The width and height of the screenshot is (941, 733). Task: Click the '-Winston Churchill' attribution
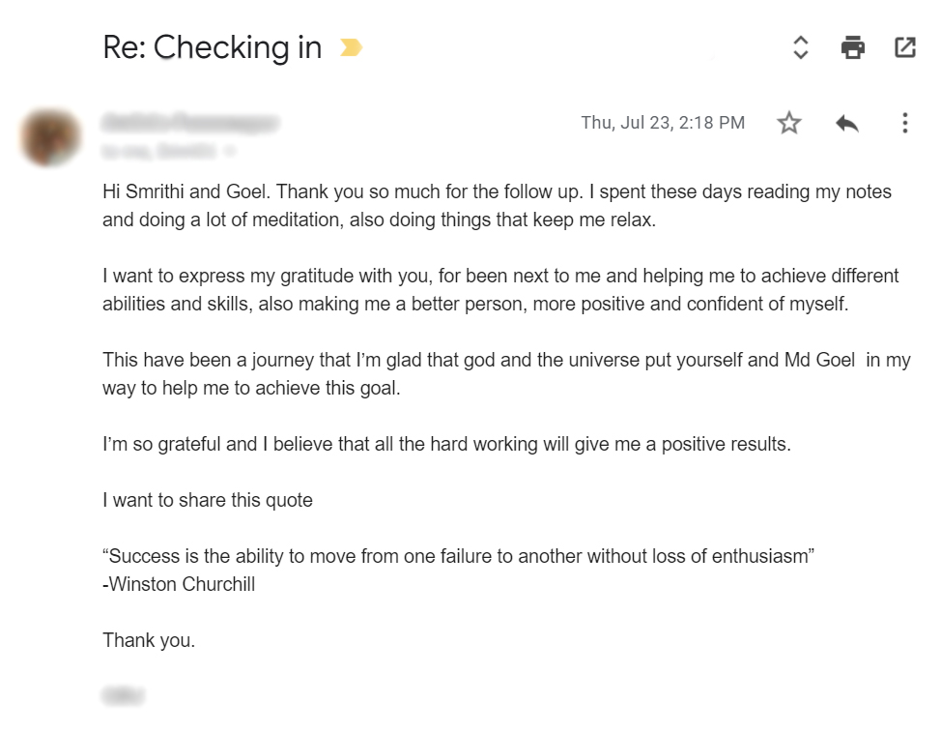(179, 584)
